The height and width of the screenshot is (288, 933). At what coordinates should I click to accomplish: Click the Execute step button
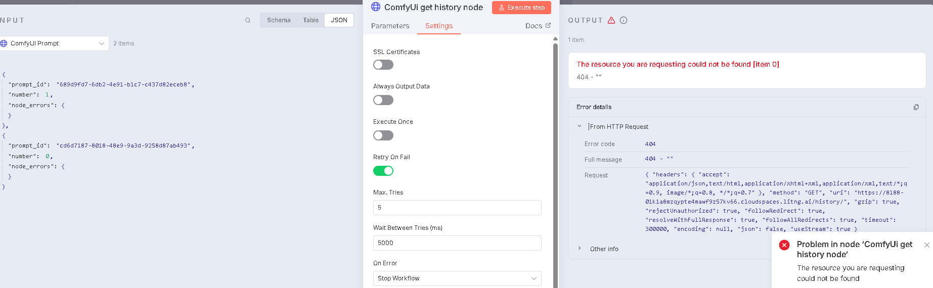521,8
